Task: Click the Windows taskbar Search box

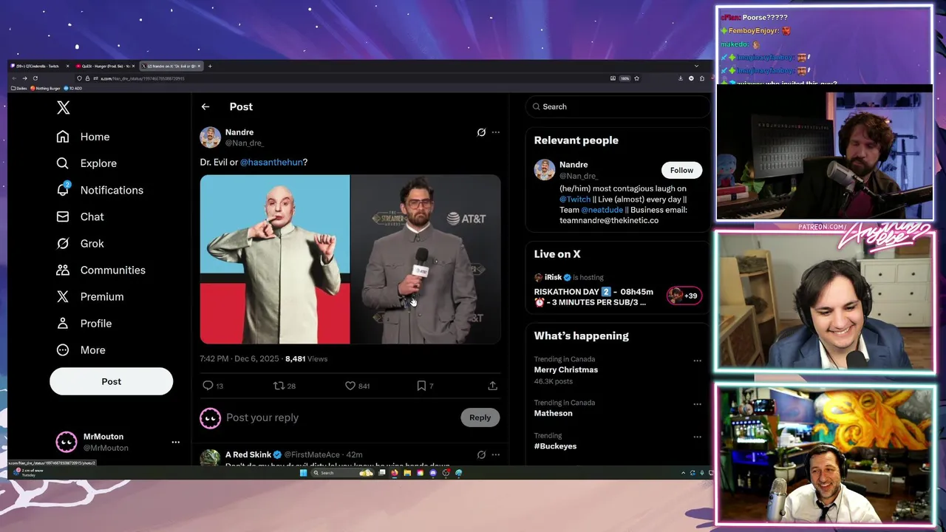Action: point(342,473)
